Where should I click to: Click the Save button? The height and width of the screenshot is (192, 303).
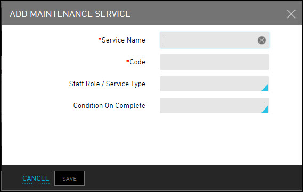coord(69,178)
